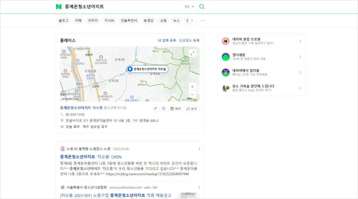Click the location pin icon beside 예약
The height and width of the screenshot is (199, 358).
click(x=164, y=108)
